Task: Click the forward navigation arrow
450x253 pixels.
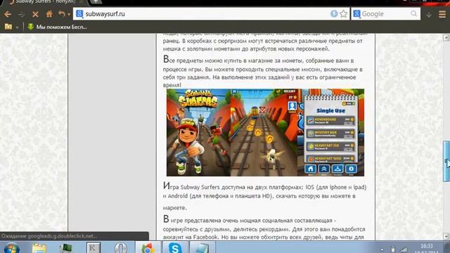Action: point(21,14)
